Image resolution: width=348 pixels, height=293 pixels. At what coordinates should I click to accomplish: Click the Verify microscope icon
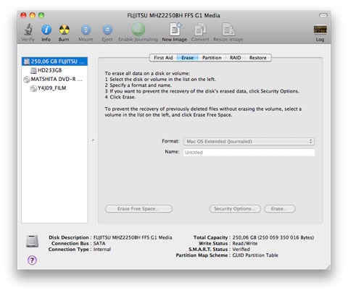(28, 30)
